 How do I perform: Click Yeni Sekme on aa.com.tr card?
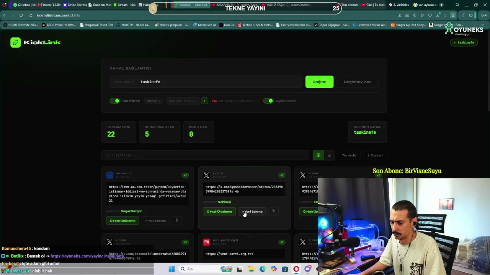click(155, 221)
